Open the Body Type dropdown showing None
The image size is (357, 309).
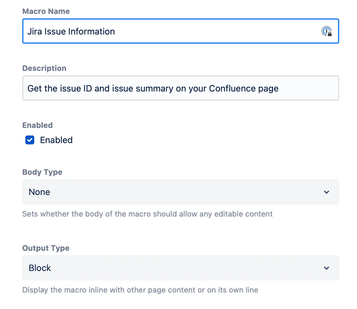180,192
